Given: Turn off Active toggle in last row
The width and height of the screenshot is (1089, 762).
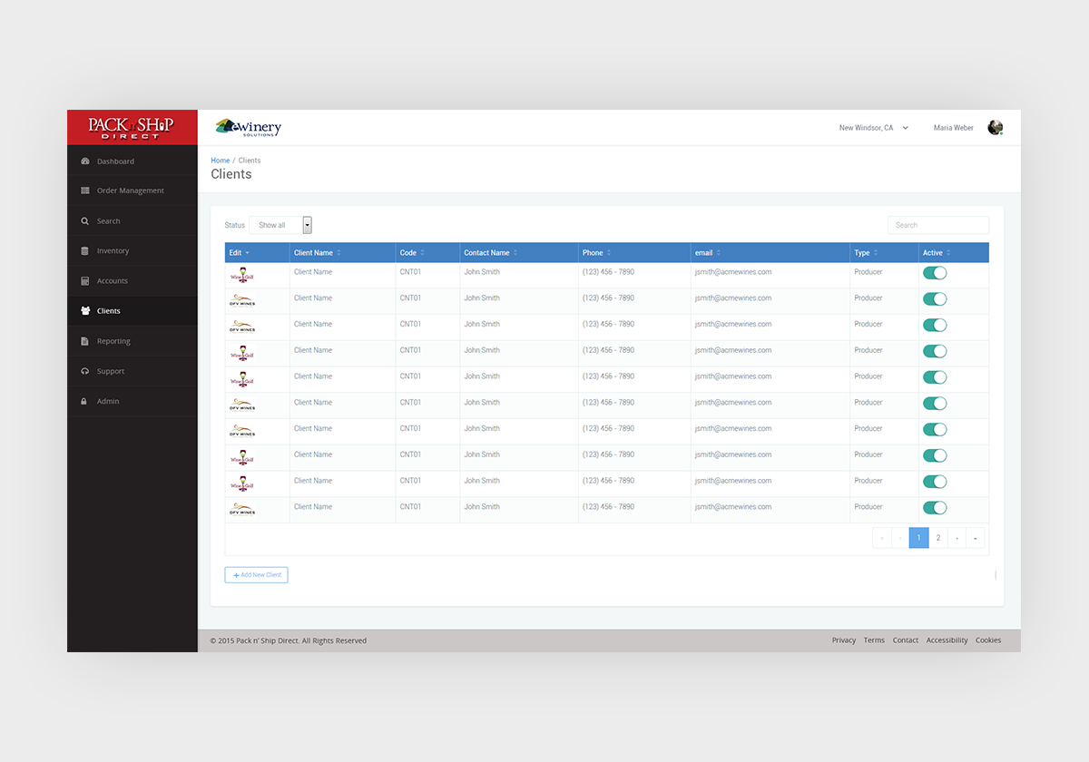Looking at the screenshot, I should (934, 507).
